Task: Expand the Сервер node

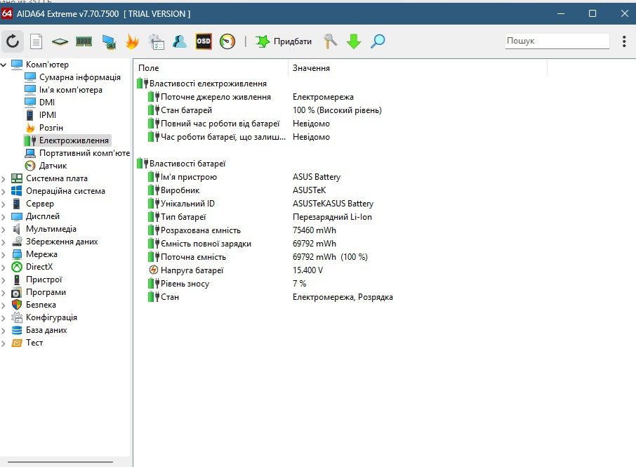Action: pos(4,204)
